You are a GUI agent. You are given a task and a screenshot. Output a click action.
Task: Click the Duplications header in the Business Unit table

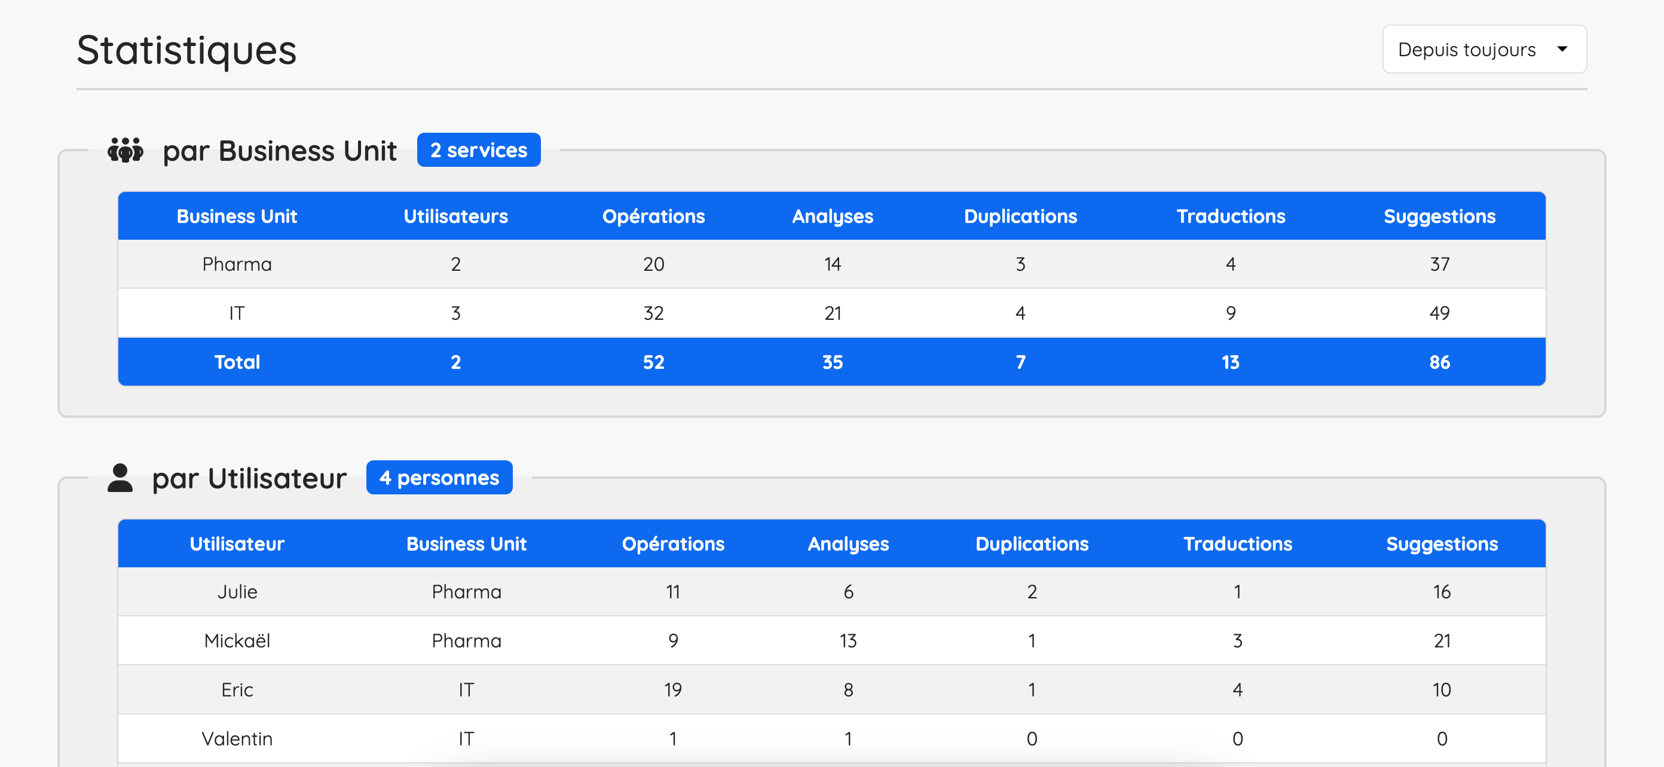[x=1020, y=216]
